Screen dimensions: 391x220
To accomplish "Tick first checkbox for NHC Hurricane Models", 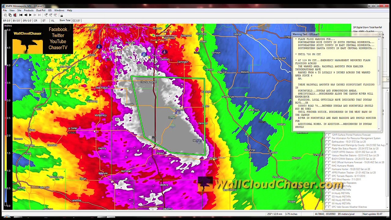I will pos(327,166).
